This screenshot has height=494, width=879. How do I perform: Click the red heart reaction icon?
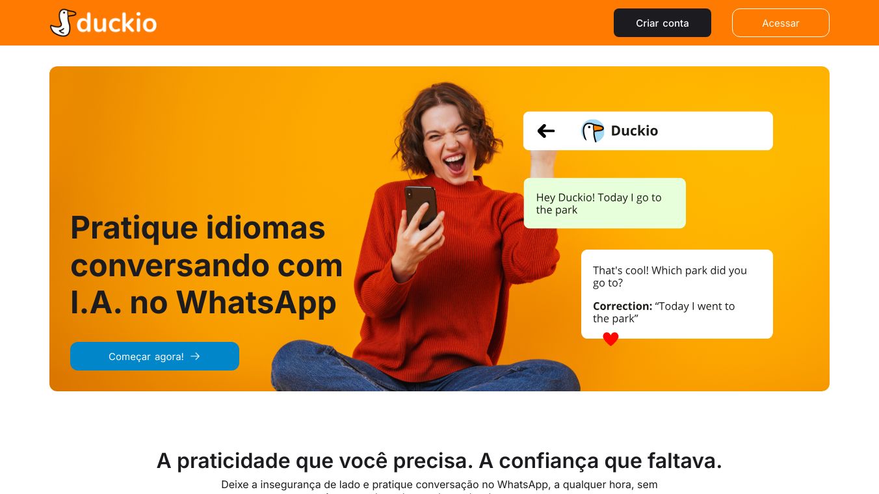click(610, 339)
